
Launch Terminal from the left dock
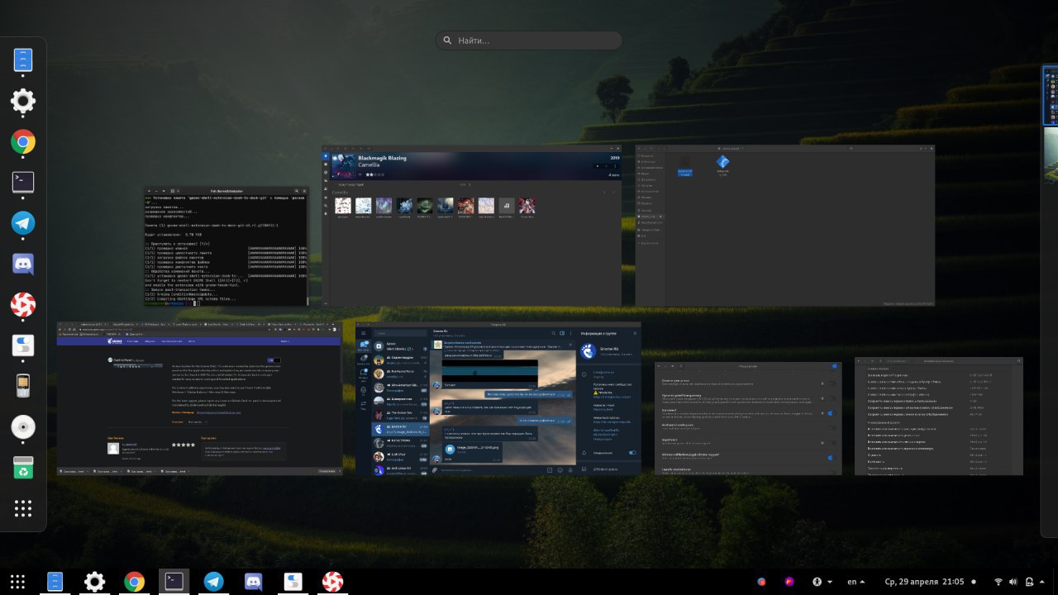(x=23, y=183)
